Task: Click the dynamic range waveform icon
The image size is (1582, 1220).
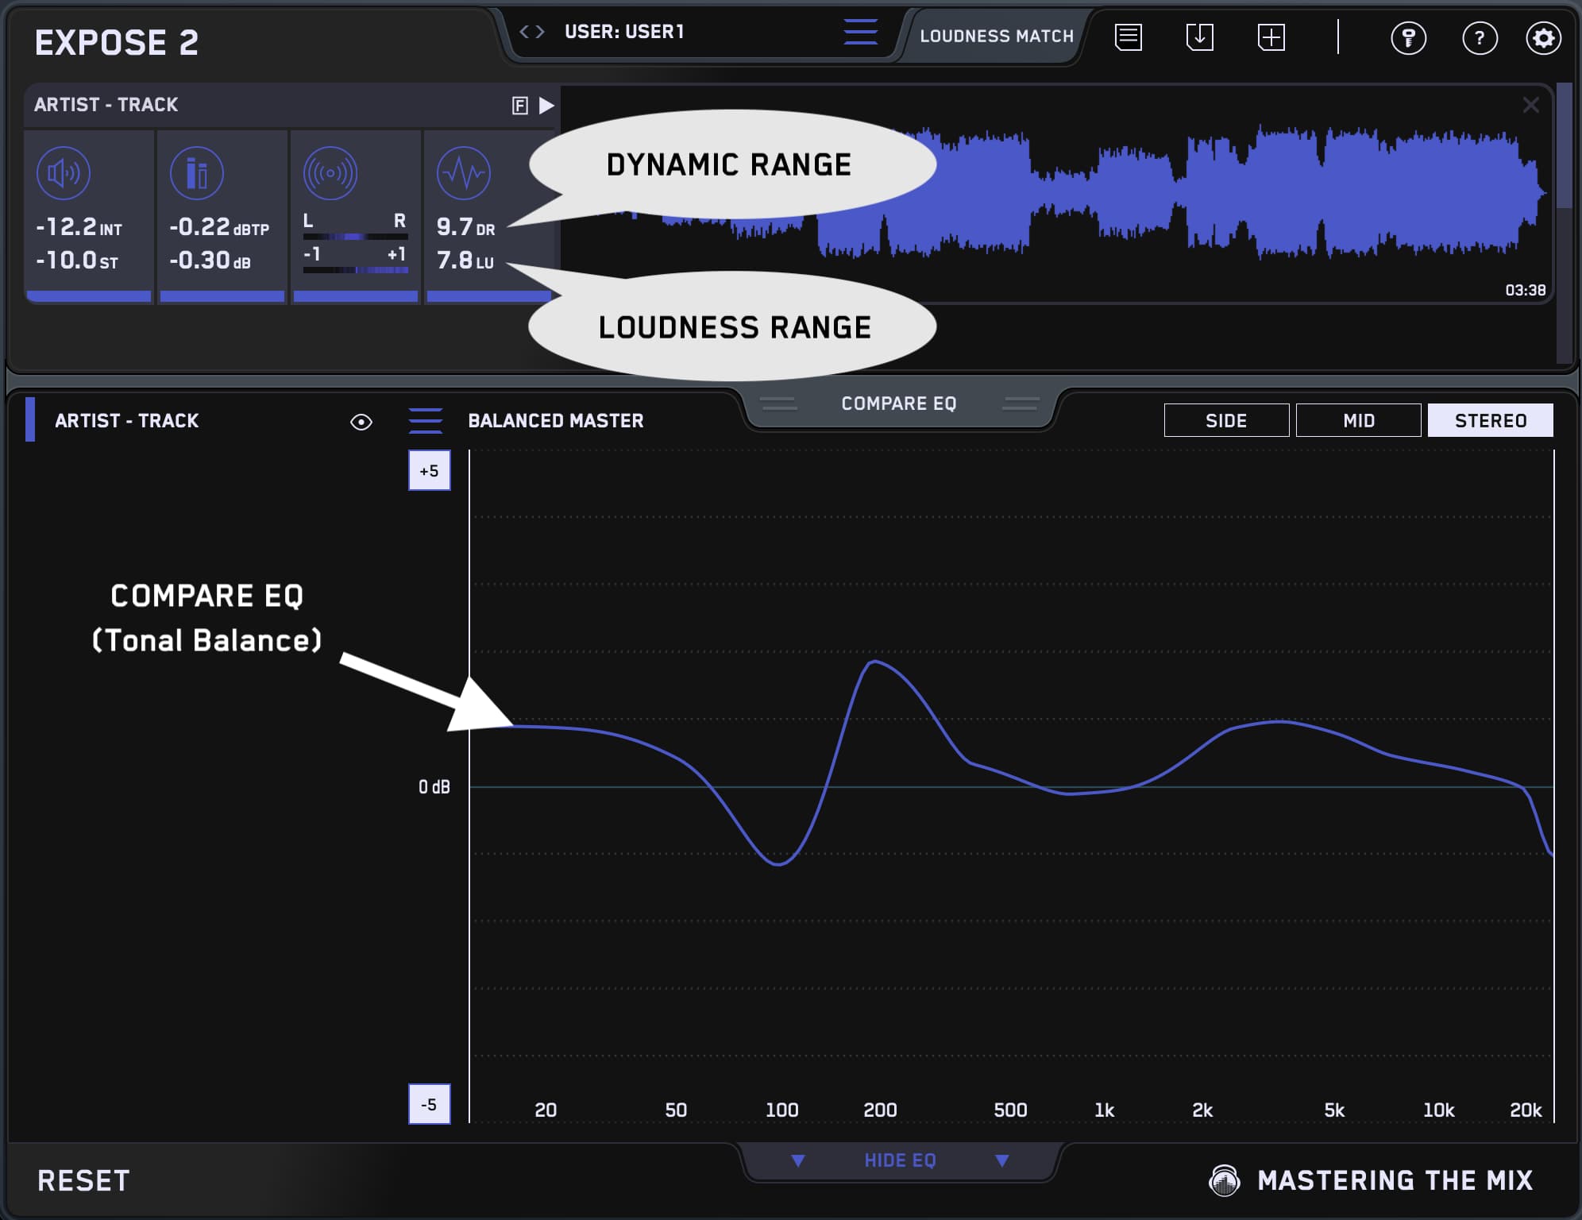Action: point(463,173)
